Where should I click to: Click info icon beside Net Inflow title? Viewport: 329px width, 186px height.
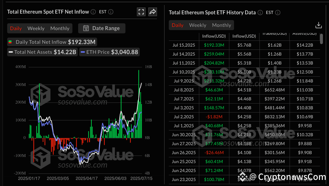point(93,12)
